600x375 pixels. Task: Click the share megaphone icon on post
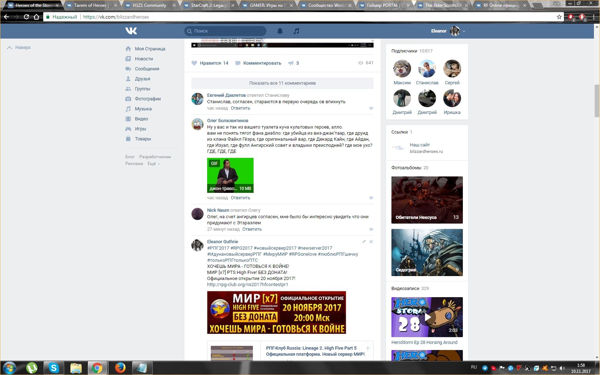291,63
